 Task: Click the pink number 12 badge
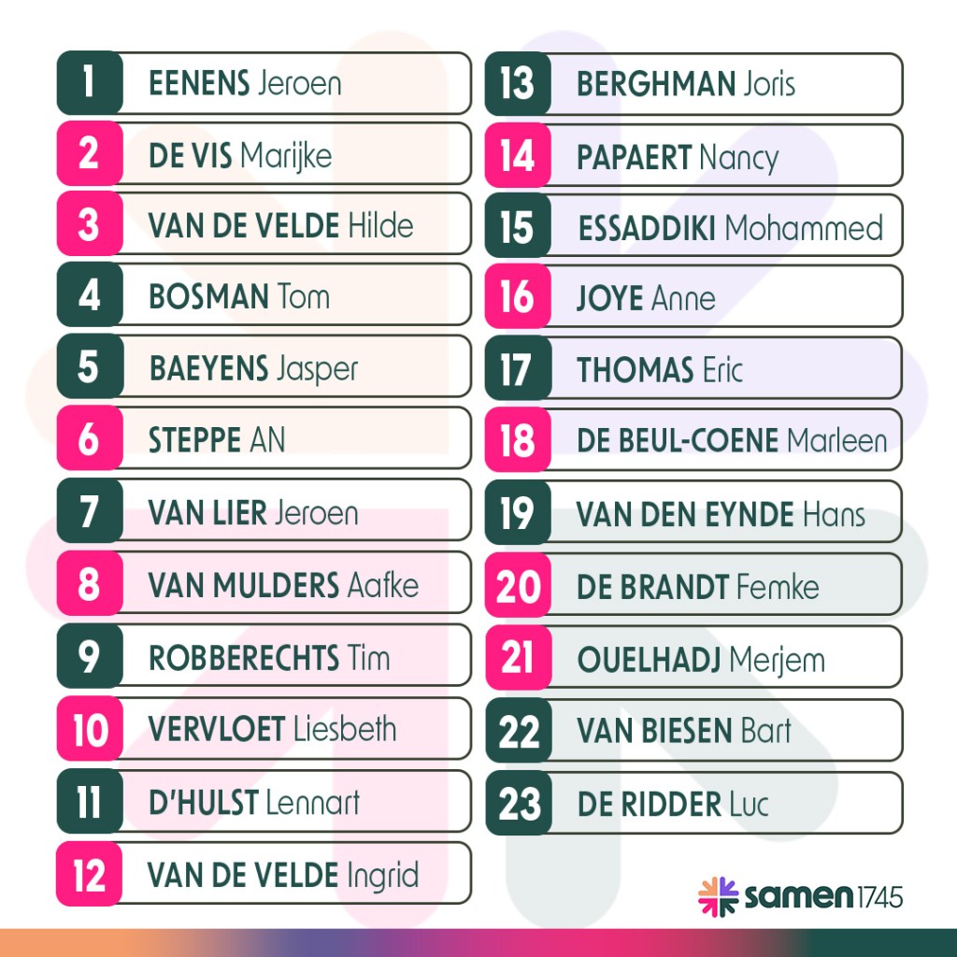pyautogui.click(x=89, y=875)
